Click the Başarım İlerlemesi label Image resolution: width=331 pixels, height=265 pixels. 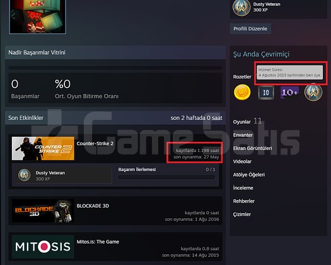[137, 170]
